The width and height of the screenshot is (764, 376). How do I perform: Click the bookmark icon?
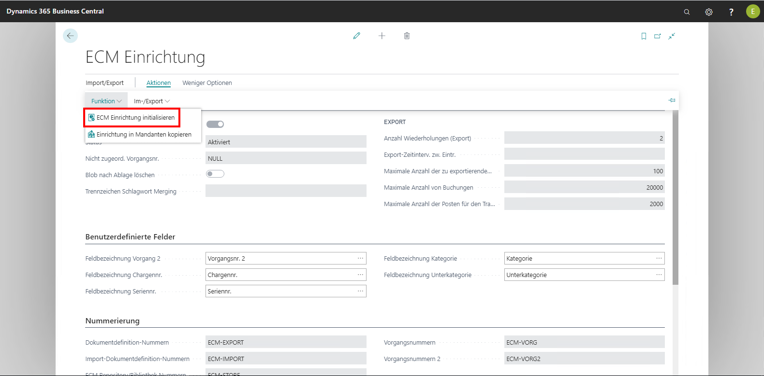(x=644, y=36)
